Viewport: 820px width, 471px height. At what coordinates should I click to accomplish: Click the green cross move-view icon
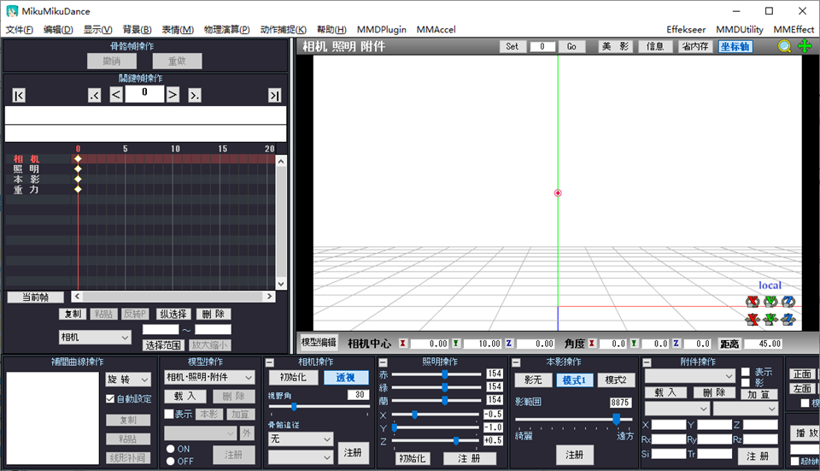point(805,46)
